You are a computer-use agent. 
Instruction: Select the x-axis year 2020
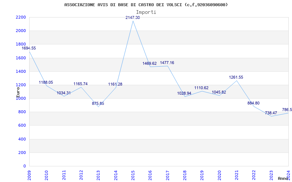(219, 175)
